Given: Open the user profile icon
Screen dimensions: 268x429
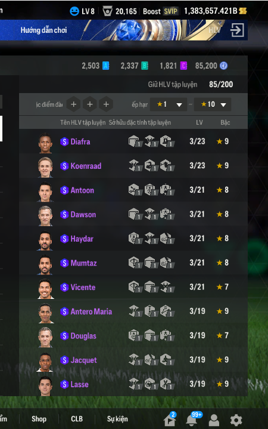Looking at the screenshot, I should click(x=214, y=420).
